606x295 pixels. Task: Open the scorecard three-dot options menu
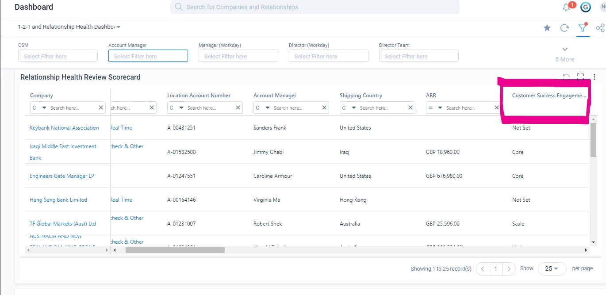click(x=594, y=77)
